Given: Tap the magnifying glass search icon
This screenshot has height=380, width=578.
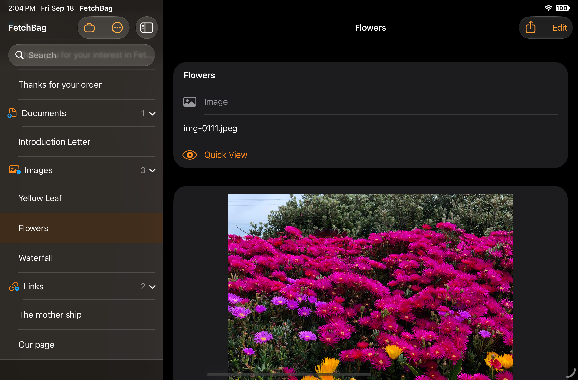Looking at the screenshot, I should (19, 55).
